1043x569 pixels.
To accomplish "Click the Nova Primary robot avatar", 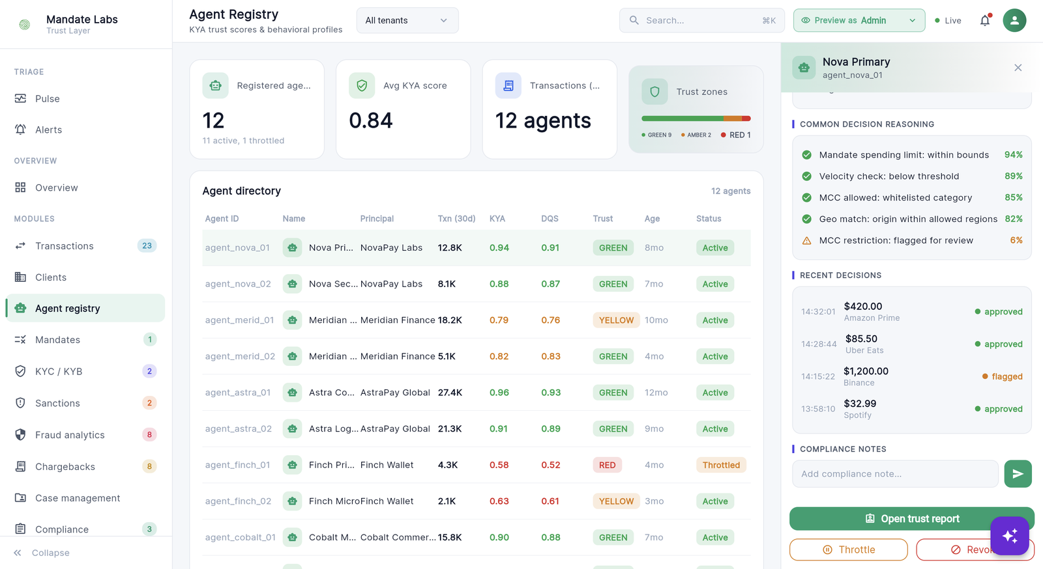I will click(804, 68).
